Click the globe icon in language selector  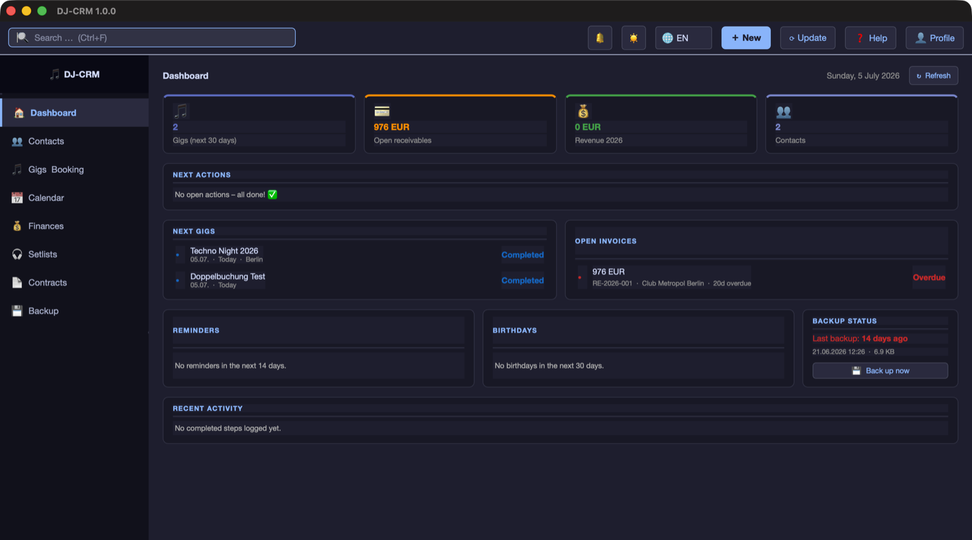point(667,38)
